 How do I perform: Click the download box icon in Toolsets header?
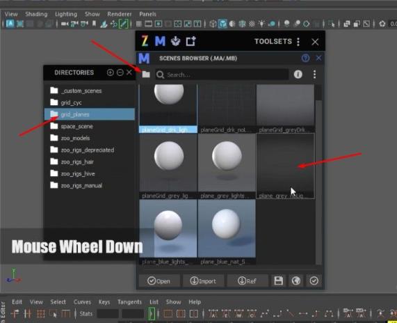(x=175, y=41)
